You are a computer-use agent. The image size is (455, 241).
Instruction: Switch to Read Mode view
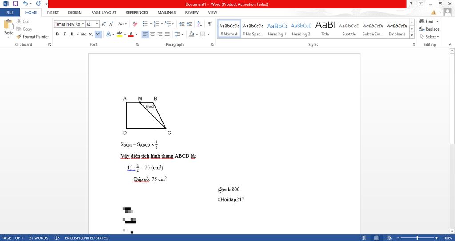pos(364,238)
